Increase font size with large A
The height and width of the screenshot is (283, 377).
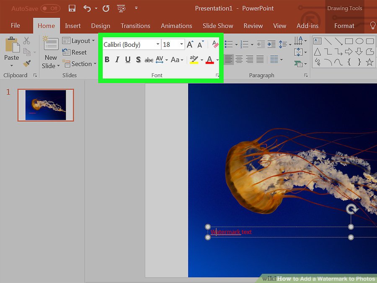tap(190, 44)
